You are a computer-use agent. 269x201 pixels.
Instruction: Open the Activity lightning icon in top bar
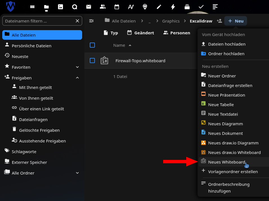[x=173, y=7]
